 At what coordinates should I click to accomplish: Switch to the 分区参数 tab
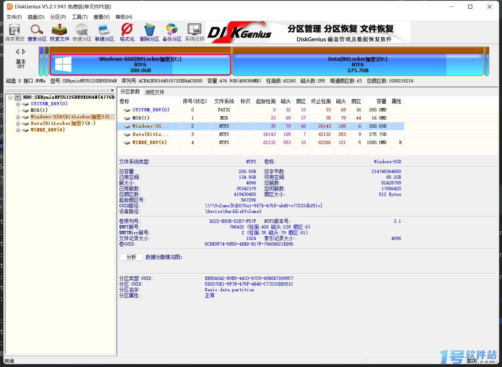tap(130, 92)
